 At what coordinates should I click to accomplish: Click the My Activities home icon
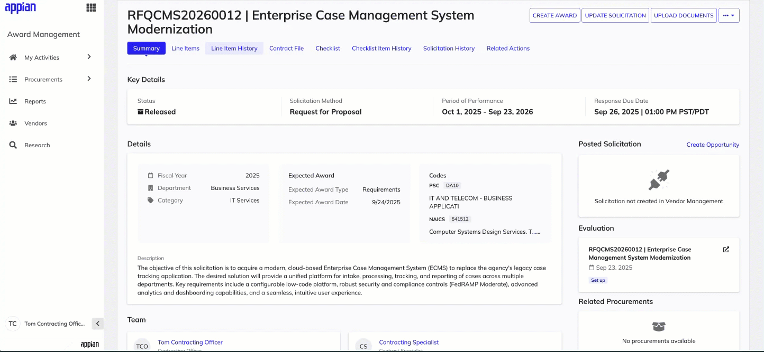pos(13,58)
